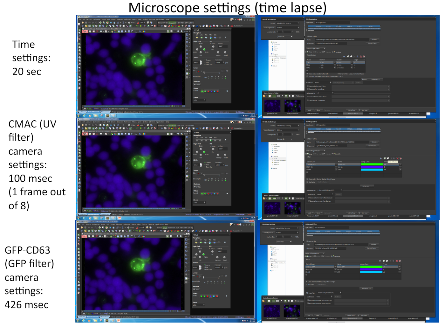Open Internet Explorer taskbar icon in CMAC 100 msec screenshot
The height and width of the screenshot is (327, 445).
(84, 218)
